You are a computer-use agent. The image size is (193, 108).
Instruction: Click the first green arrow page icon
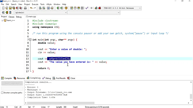(x=58, y=8)
